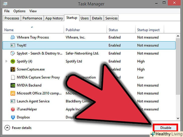Click High impact in ScreenCapture.exe row
The width and height of the screenshot is (183, 137).
point(141,69)
